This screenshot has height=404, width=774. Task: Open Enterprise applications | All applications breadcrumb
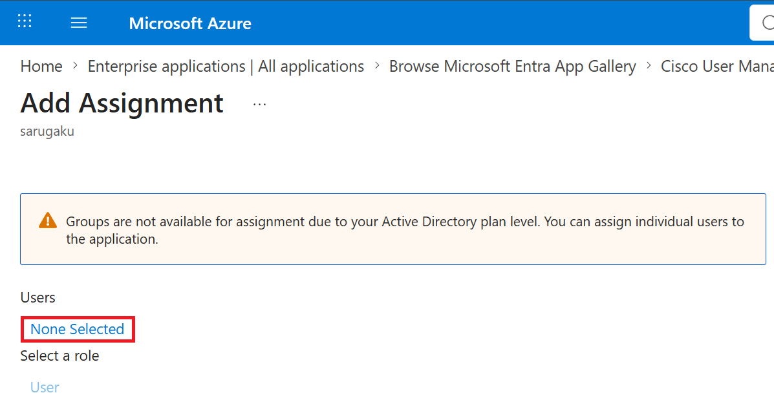click(226, 66)
